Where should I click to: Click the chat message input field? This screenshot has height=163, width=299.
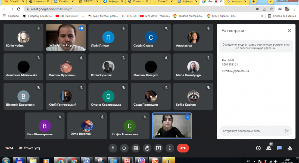pyautogui.click(x=251, y=131)
